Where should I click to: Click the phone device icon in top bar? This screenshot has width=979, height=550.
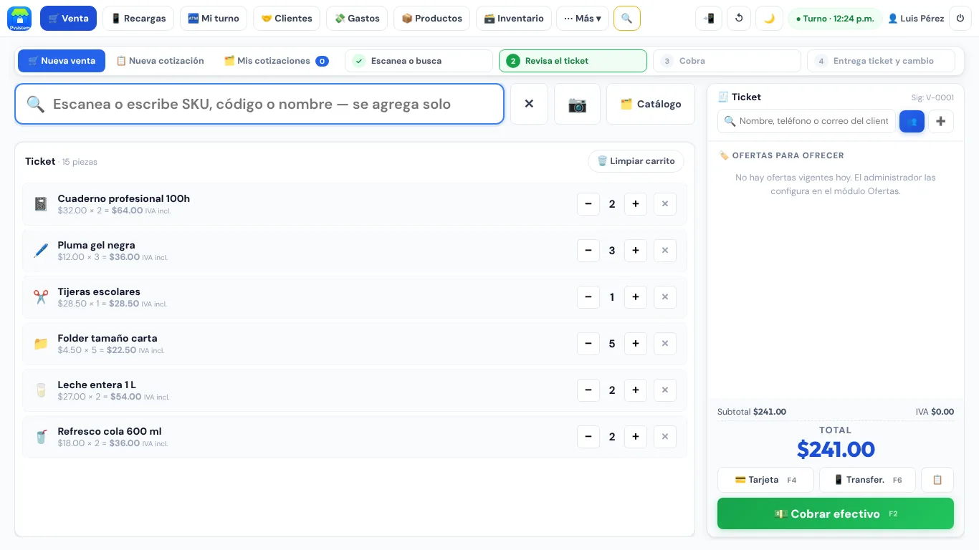coord(709,19)
